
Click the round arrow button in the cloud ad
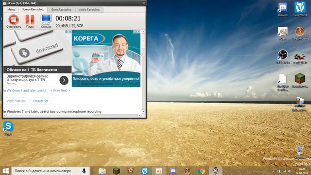[64, 80]
